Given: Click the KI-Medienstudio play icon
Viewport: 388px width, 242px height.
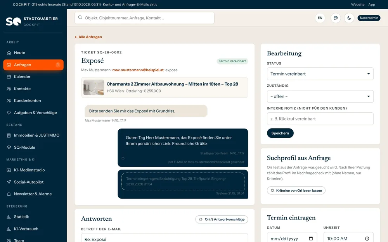Looking at the screenshot, I should [9, 170].
